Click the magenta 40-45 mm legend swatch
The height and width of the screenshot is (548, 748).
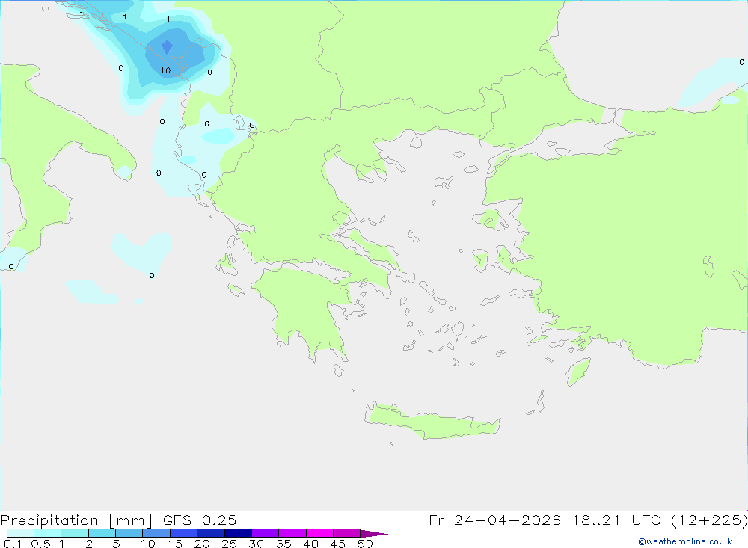pyautogui.click(x=319, y=533)
